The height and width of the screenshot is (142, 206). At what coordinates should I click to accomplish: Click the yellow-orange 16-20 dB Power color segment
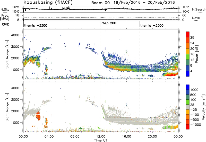point(188,51)
